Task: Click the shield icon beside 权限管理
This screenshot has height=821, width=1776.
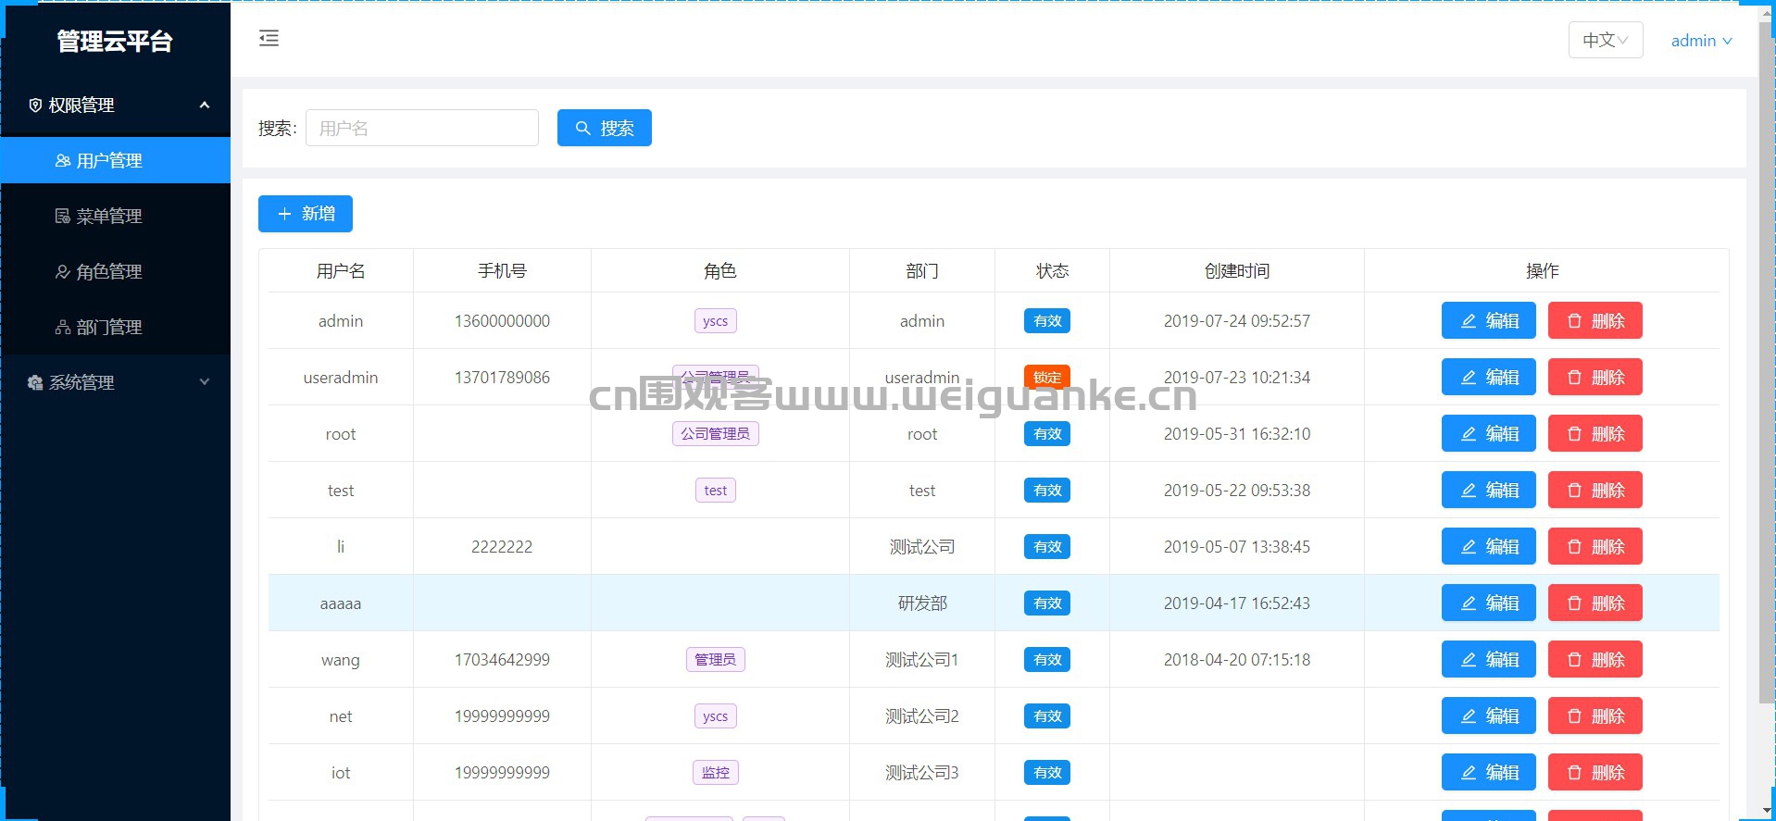Action: (x=35, y=106)
